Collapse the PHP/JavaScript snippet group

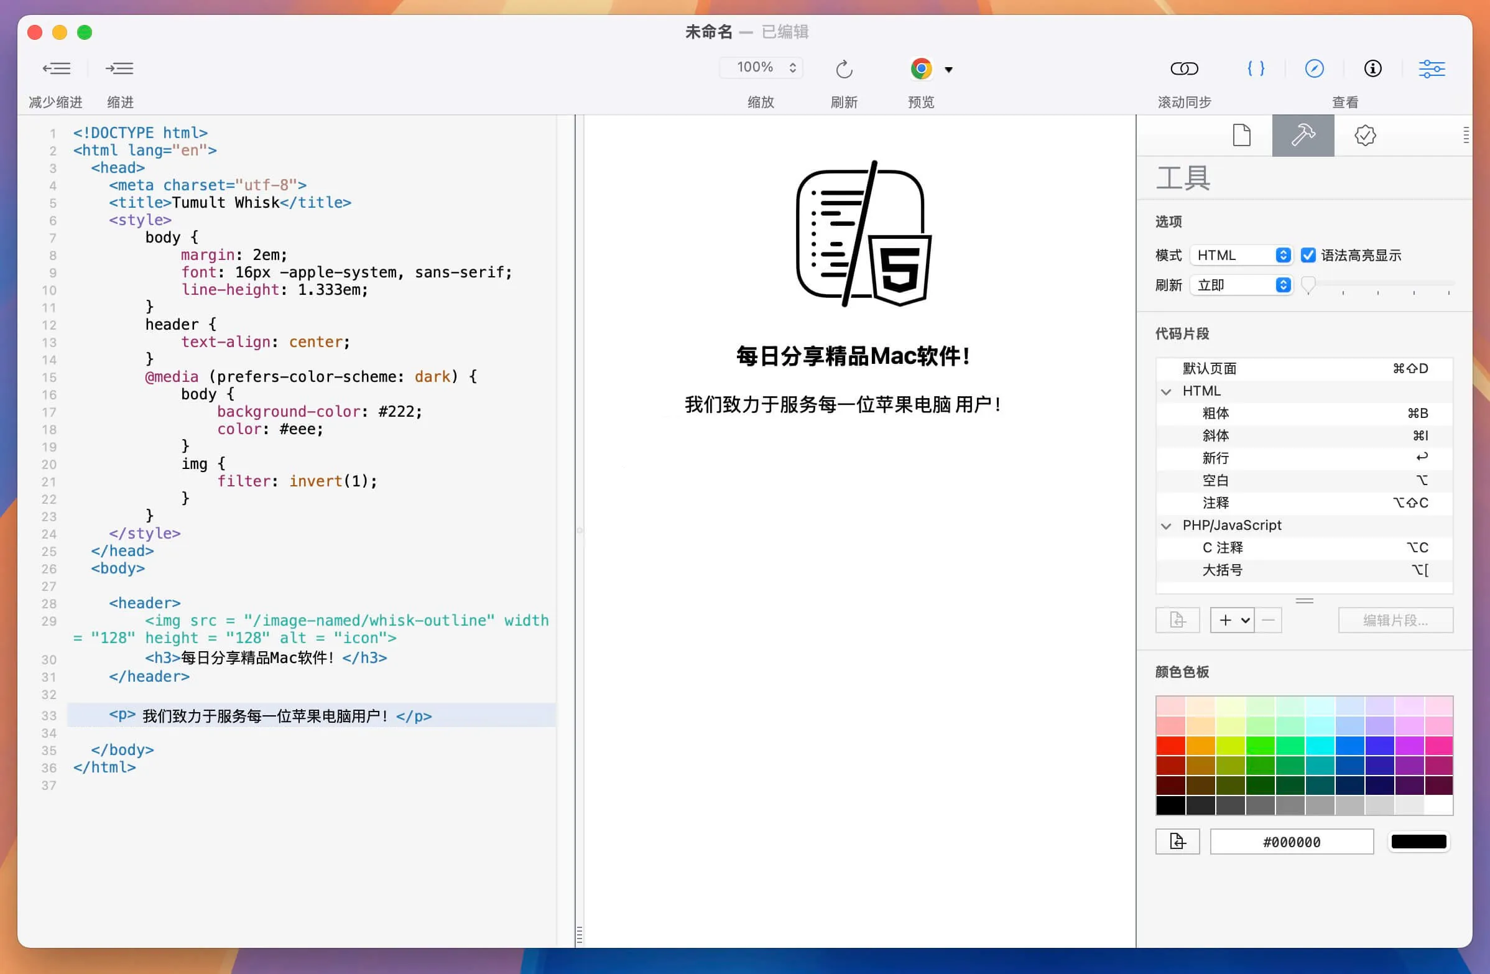[1166, 526]
